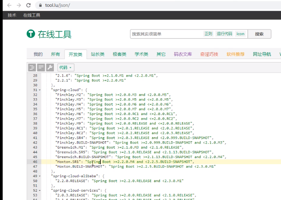Click the "2.0.3.RELEASE" key on line 53
Viewport: 281px width, 200px height.
pos(71,195)
